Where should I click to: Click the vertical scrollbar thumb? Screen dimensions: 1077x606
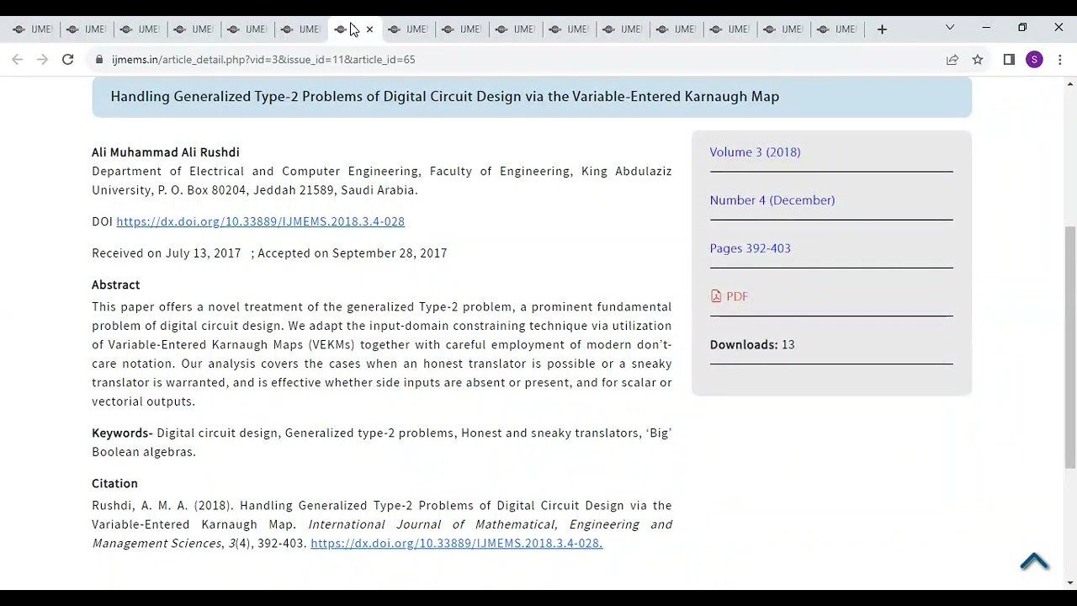point(1070,347)
